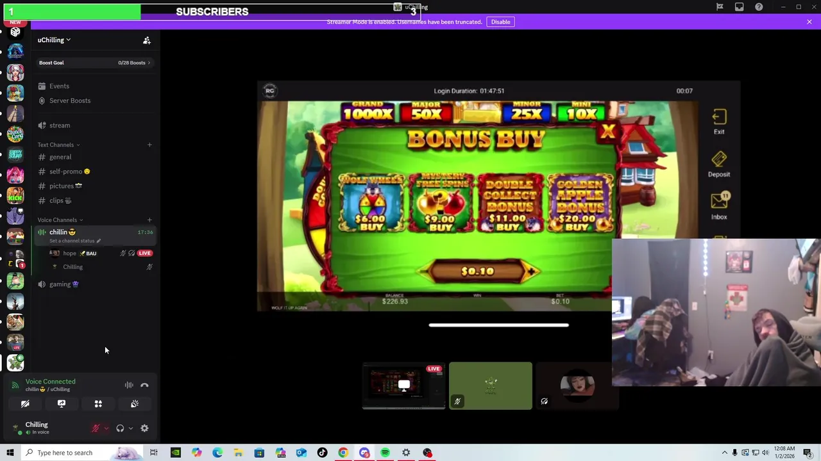Open Spotify from the taskbar
This screenshot has width=821, height=461.
click(x=385, y=453)
